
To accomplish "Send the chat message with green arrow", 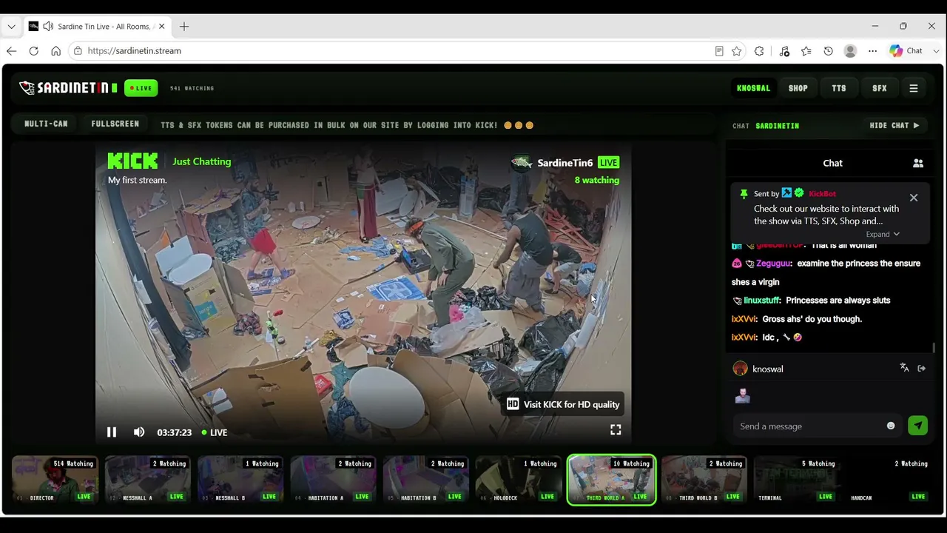I will (x=917, y=426).
